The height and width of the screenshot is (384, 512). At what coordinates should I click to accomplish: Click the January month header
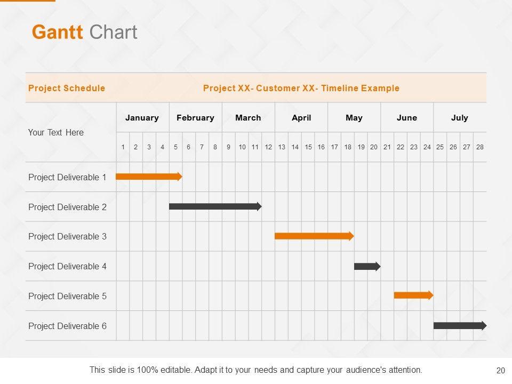142,118
